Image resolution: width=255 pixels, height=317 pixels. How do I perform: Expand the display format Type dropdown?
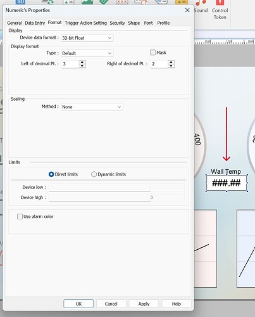click(x=87, y=53)
